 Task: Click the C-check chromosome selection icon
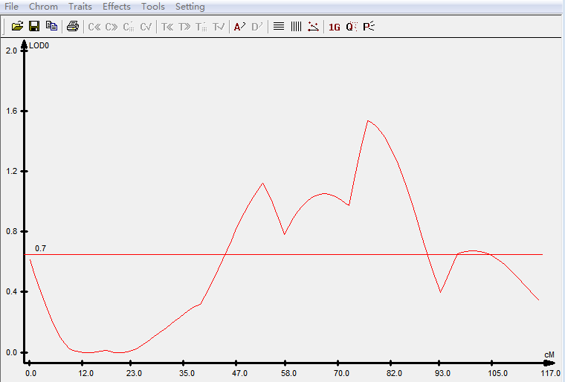click(146, 27)
